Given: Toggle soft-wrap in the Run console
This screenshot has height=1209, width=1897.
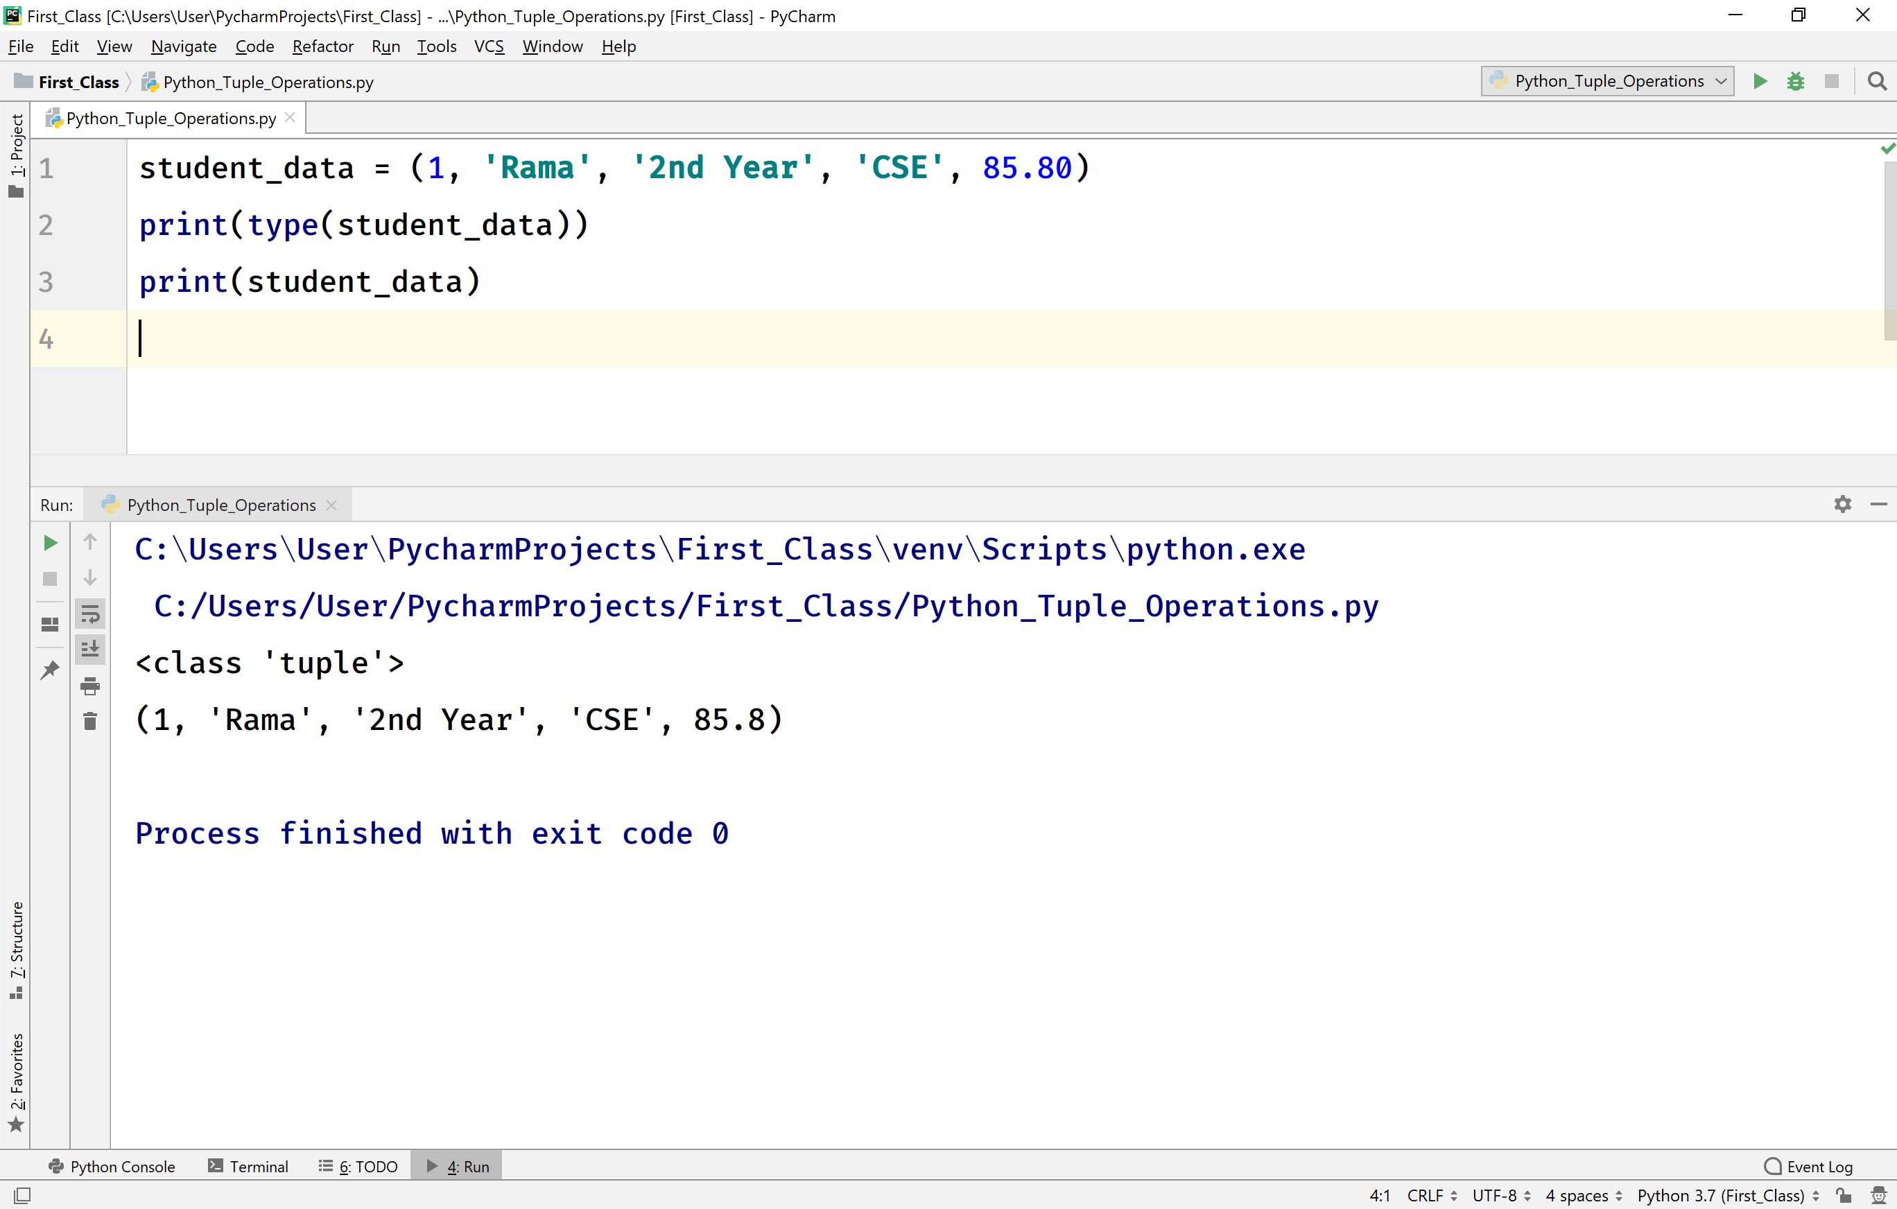Looking at the screenshot, I should click(90, 614).
